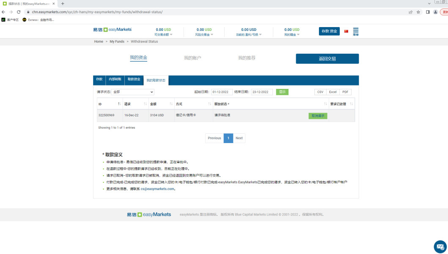Go to Home breadcrumb

coord(99,41)
